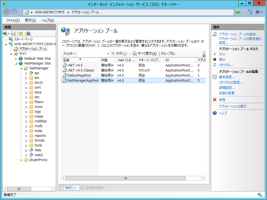Click the folder up icon in the connections toolbar
267x200 pixels.
coord(21,33)
